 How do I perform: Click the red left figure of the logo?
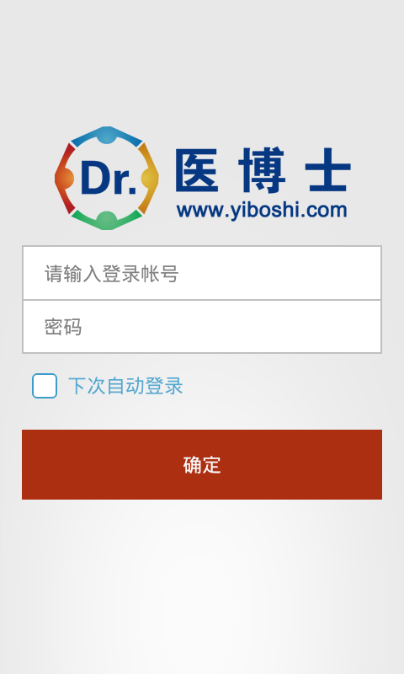(x=65, y=178)
